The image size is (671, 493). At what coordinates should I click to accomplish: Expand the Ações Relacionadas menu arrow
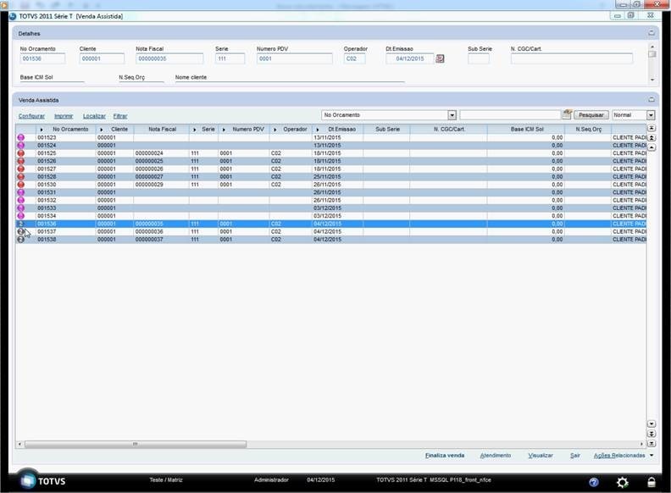tap(652, 456)
